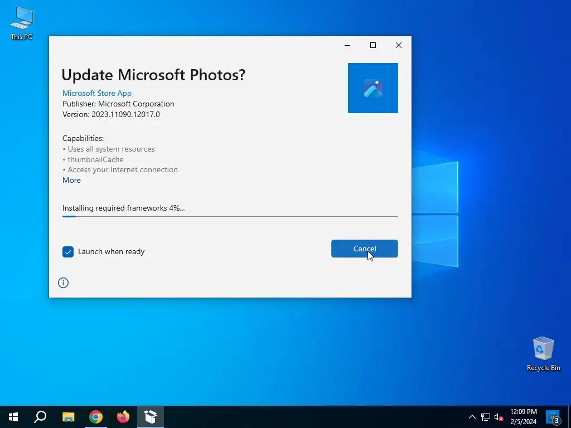Viewport: 571px width, 428px height.
Task: Click the Version 2023.11090.12017.0 text
Action: (x=111, y=114)
